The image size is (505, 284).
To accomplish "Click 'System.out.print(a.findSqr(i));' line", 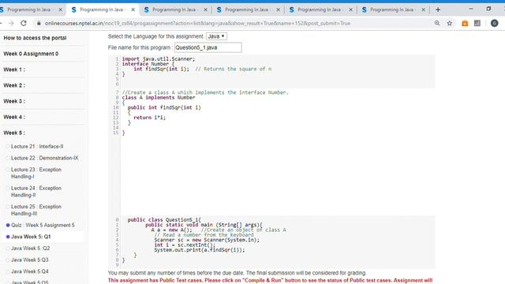I will [200, 250].
